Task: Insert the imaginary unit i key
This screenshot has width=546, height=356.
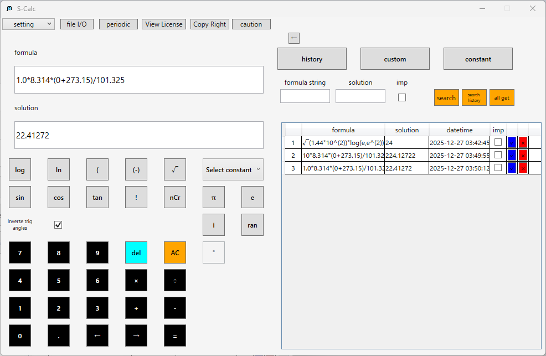Action: click(x=213, y=225)
